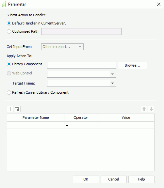Open Help for this dialog

point(141,179)
